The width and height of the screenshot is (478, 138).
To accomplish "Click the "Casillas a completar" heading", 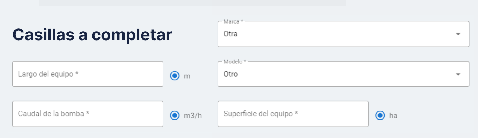I will coord(92,35).
